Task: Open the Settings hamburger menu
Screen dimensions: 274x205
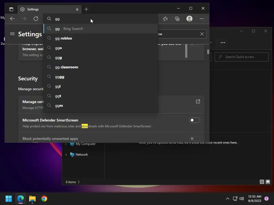Action: [12, 34]
